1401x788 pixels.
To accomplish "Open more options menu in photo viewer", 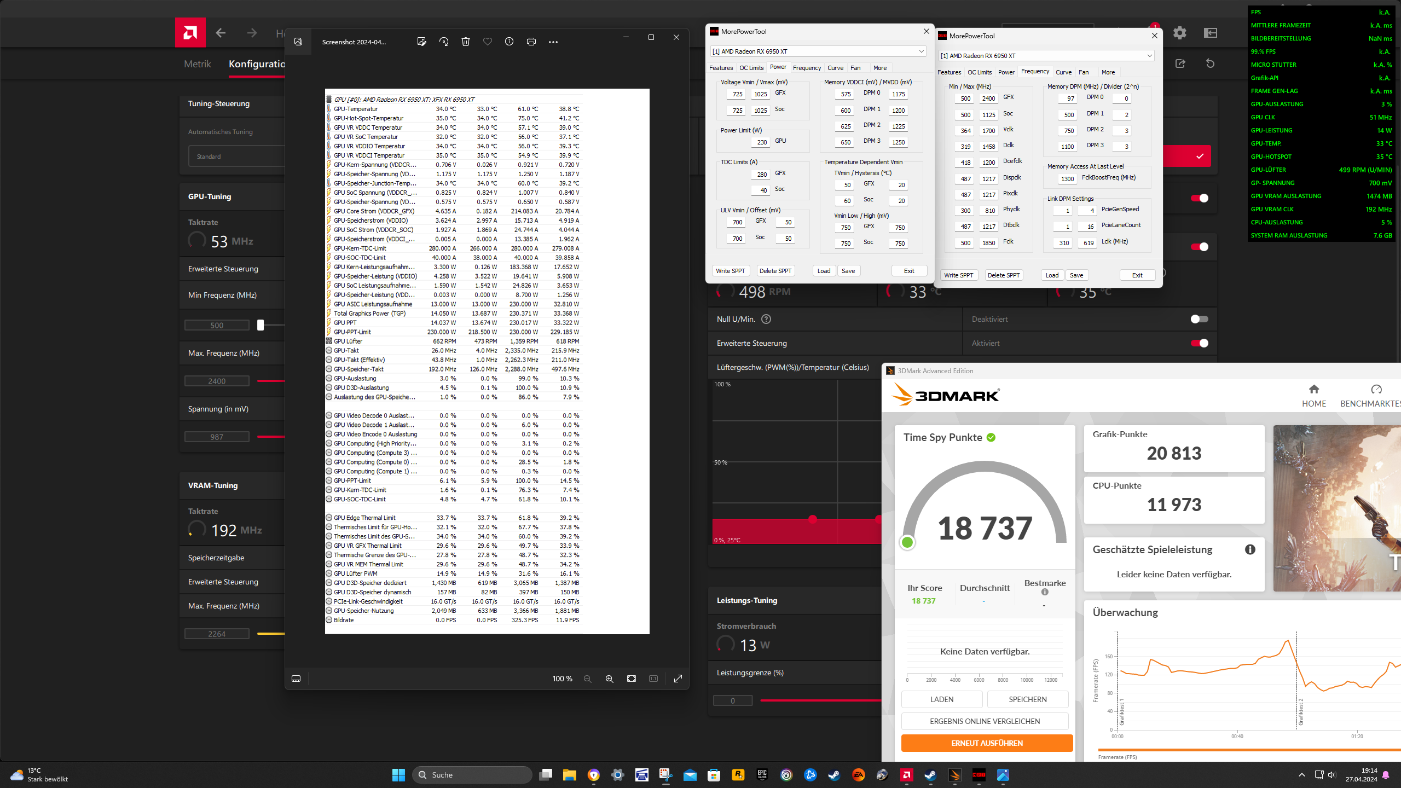I will [553, 42].
